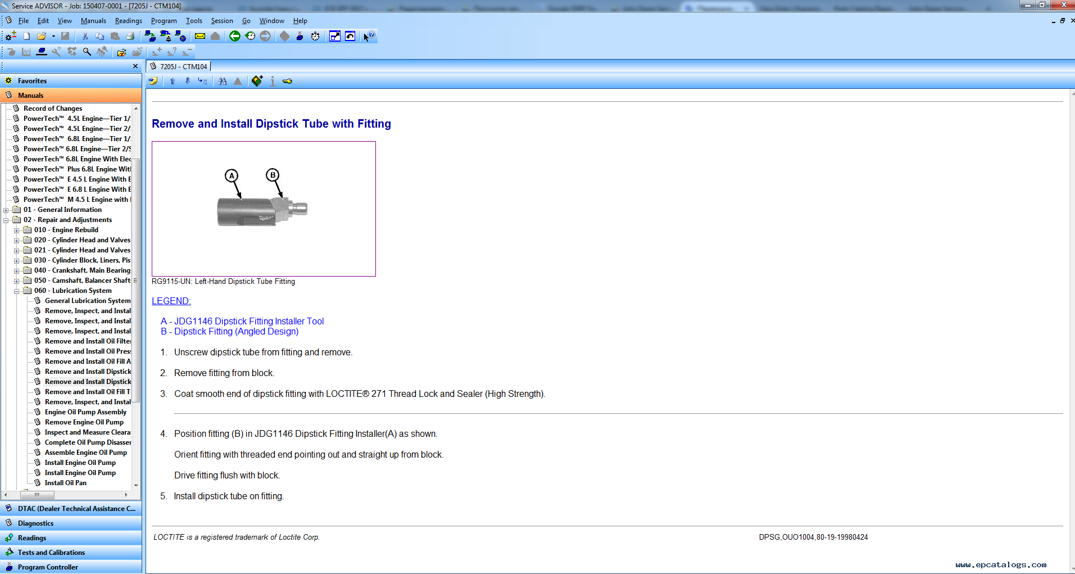Open the DTAC Dealer Technical Assistance panel
1075x574 pixels.
[x=71, y=509]
